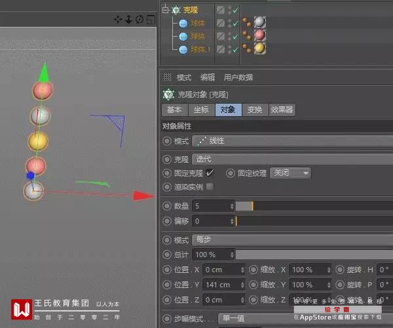Image resolution: width=393 pixels, height=328 pixels.
Task: Click layer swatch on the 球体_1 row
Action: [x=221, y=49]
